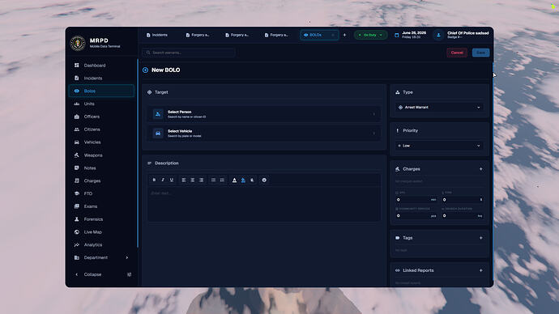The image size is (559, 314).
Task: Click the jail minutes input field
Action: [416, 200]
